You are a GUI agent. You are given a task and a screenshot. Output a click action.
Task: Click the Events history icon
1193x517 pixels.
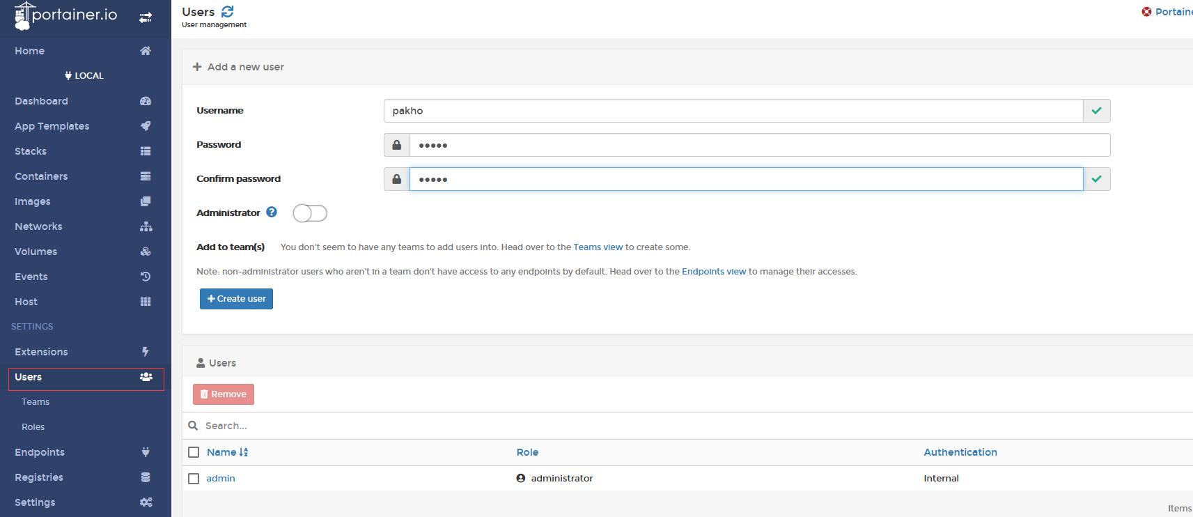coord(146,277)
